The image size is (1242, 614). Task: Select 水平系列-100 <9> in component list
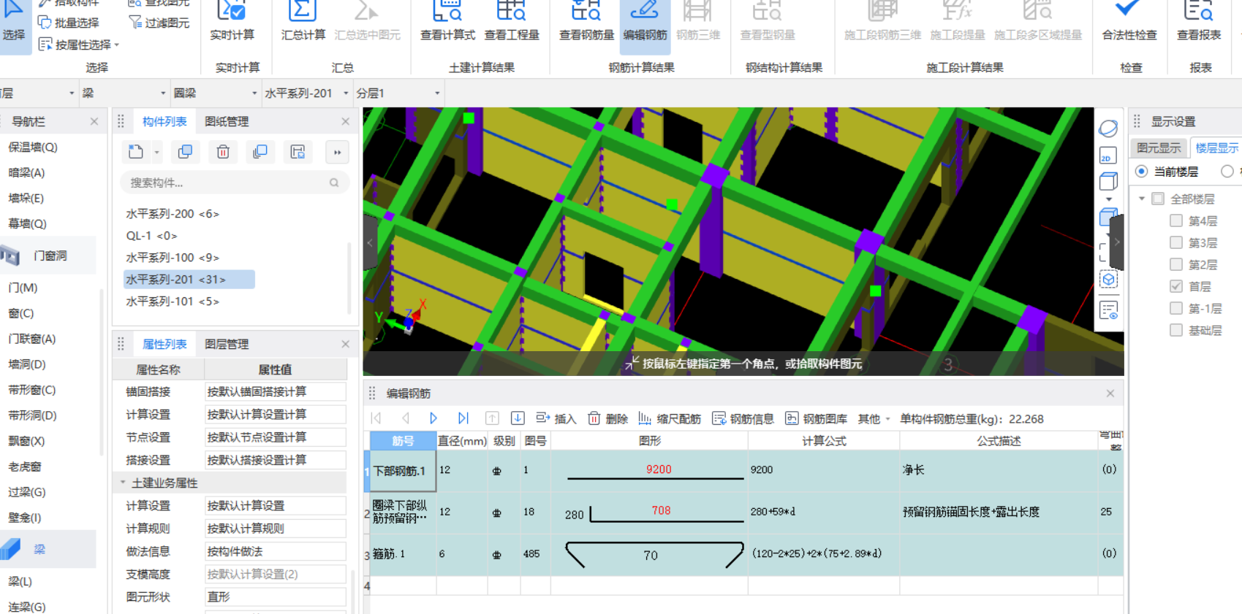[173, 258]
